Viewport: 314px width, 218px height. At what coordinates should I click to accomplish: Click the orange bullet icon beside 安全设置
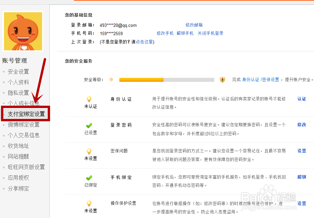pos(4,72)
